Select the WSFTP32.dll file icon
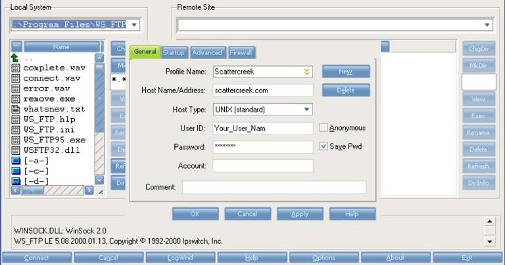 [x=16, y=150]
